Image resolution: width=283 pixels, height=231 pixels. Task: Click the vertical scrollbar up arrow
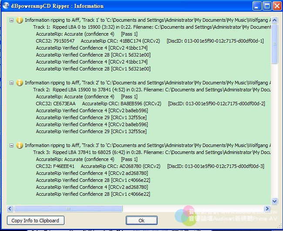pyautogui.click(x=275, y=20)
